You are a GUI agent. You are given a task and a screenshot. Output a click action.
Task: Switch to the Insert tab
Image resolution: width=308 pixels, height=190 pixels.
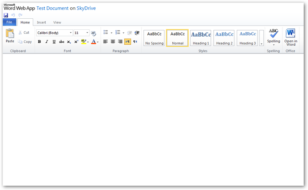(41, 23)
